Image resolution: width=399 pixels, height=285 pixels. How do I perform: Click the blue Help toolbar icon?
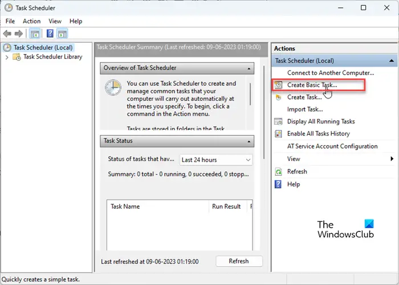50,34
